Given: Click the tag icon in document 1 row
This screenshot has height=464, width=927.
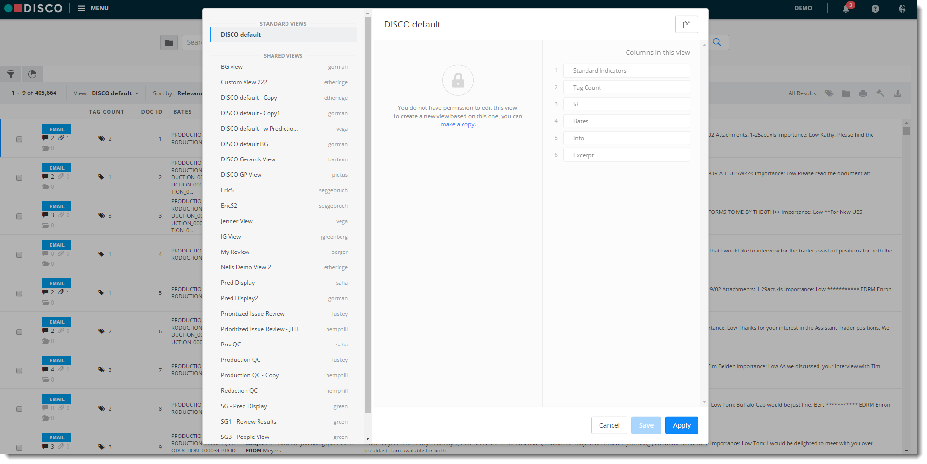Looking at the screenshot, I should pos(102,139).
